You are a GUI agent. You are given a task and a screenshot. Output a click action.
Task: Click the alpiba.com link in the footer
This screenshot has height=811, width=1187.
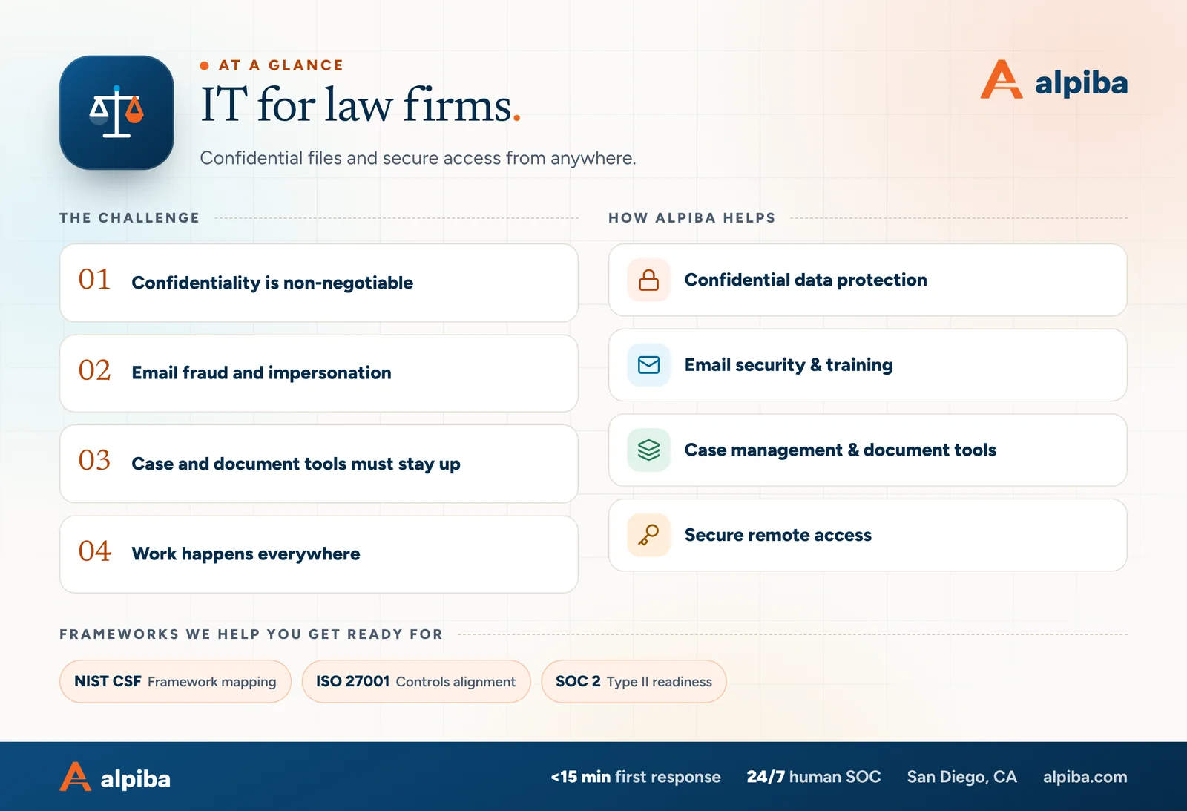1085,777
